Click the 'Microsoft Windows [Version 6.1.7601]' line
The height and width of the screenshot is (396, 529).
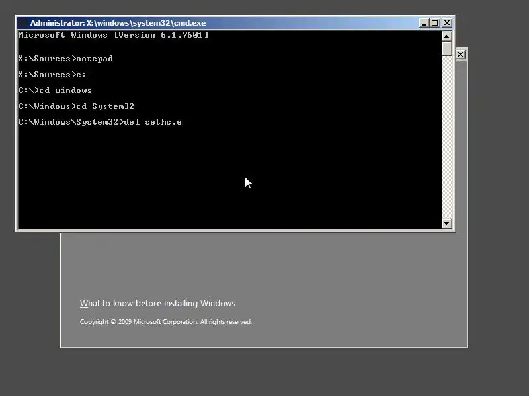click(113, 35)
